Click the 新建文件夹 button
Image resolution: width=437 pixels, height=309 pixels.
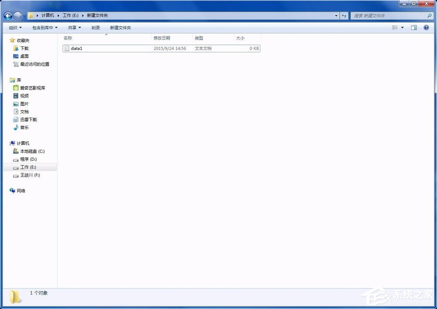coord(120,28)
